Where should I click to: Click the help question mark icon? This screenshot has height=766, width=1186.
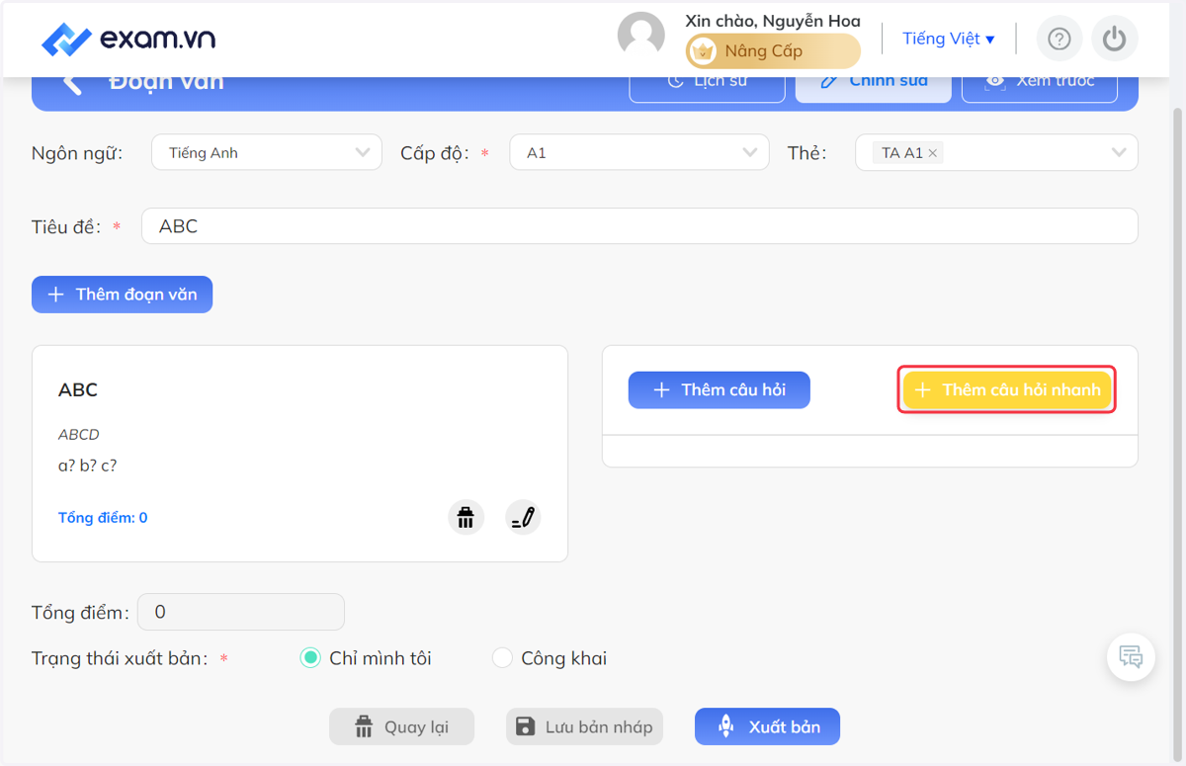[x=1059, y=39]
